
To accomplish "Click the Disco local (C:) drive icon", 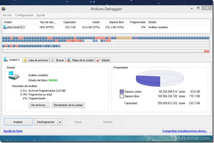I will 5,27.
